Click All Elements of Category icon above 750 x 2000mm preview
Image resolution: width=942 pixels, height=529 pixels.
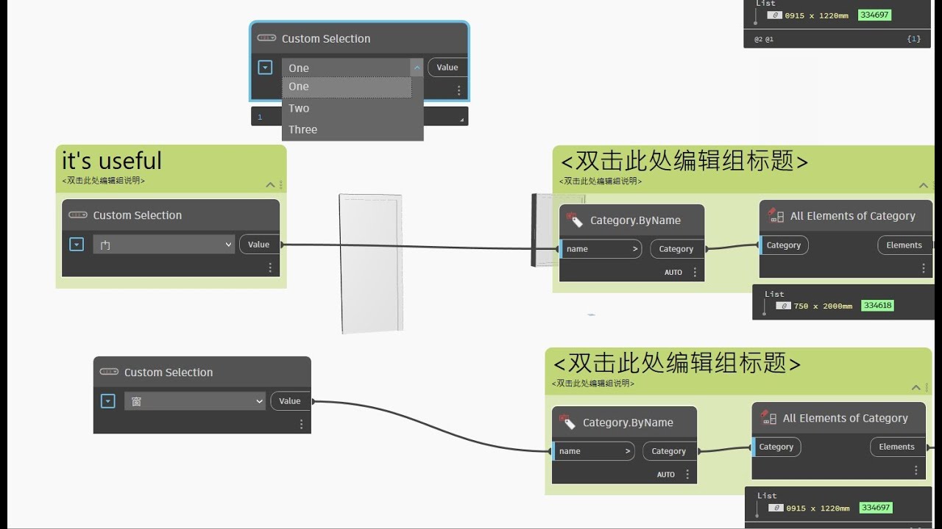[776, 215]
